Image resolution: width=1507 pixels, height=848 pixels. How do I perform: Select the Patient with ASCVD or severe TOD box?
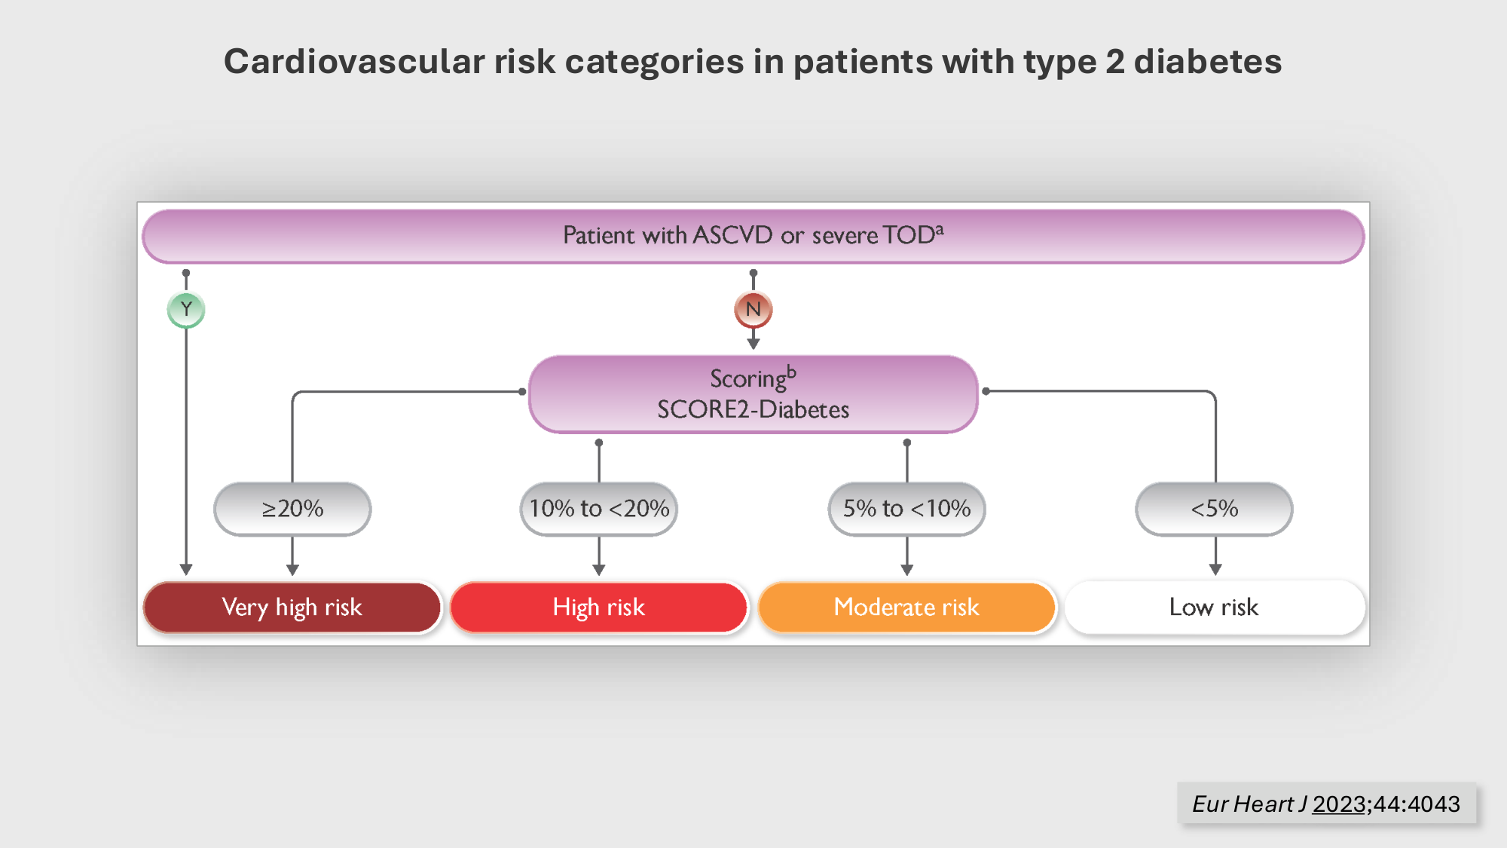(x=753, y=236)
